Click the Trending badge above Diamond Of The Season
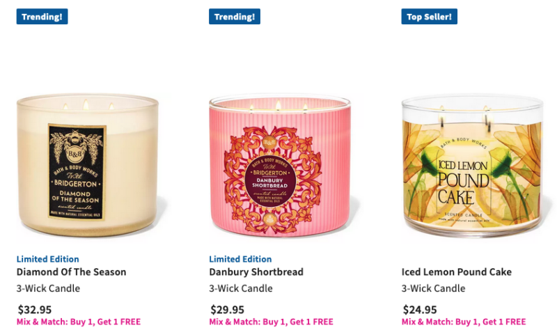Viewport: 557px width, 330px height. coord(42,17)
